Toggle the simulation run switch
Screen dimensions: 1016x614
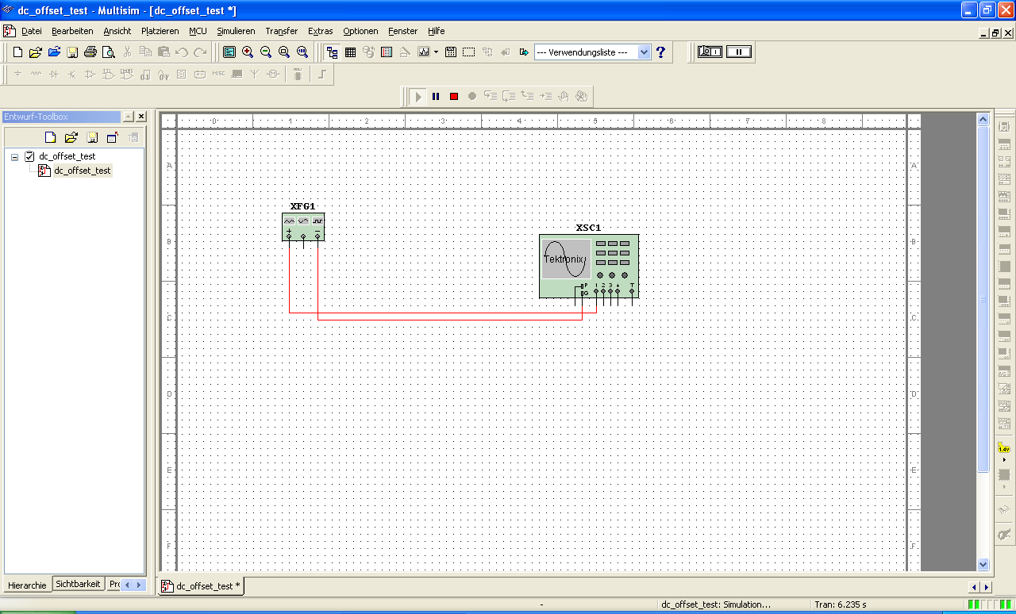click(710, 52)
